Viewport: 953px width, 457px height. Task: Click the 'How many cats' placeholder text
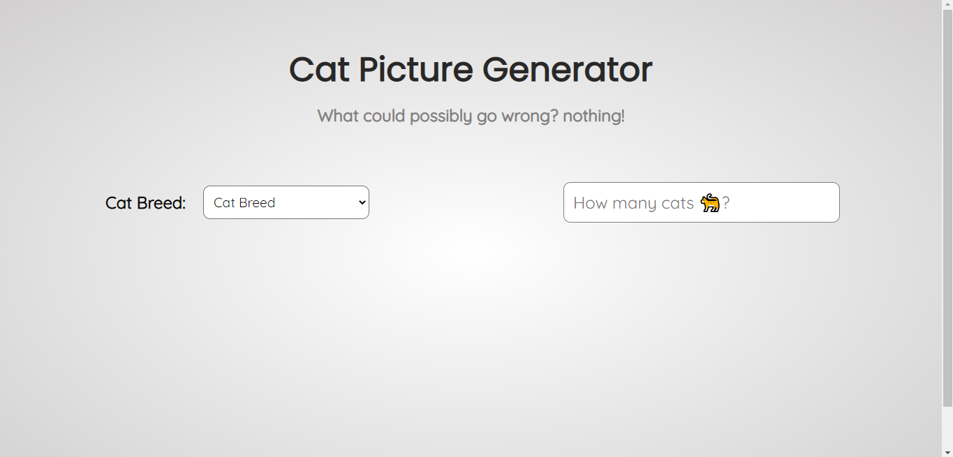point(632,203)
